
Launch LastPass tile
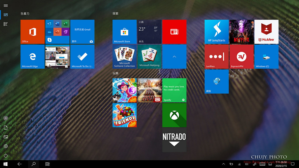(x=217, y=57)
